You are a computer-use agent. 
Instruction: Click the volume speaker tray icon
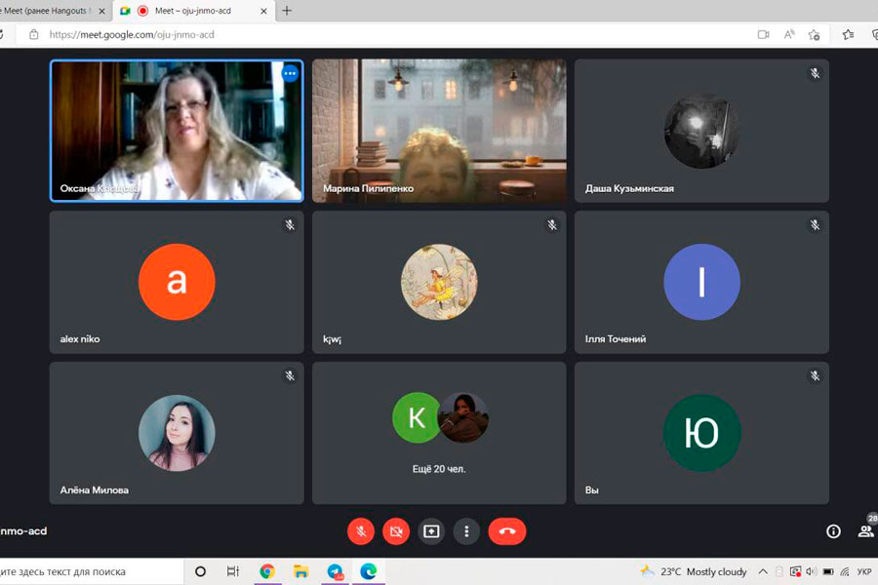coord(812,571)
